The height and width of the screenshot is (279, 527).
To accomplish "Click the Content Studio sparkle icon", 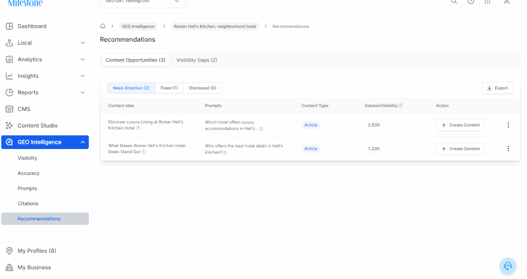I will 9,125.
